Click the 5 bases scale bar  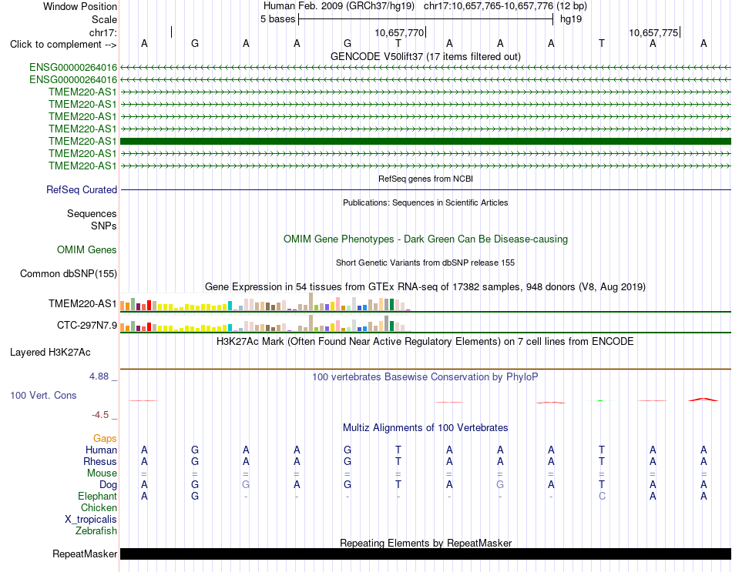pos(426,19)
